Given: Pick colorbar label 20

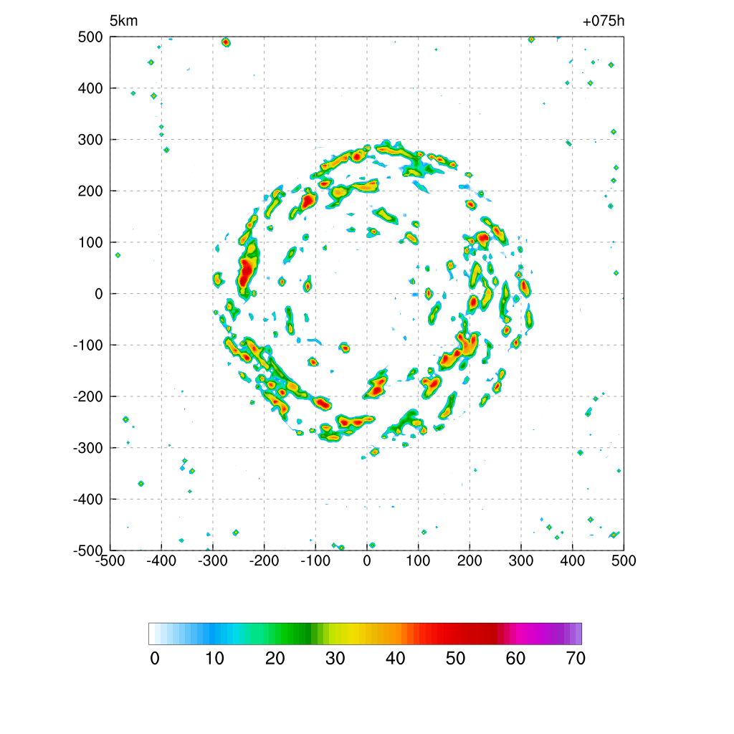Looking at the screenshot, I should click(275, 659).
